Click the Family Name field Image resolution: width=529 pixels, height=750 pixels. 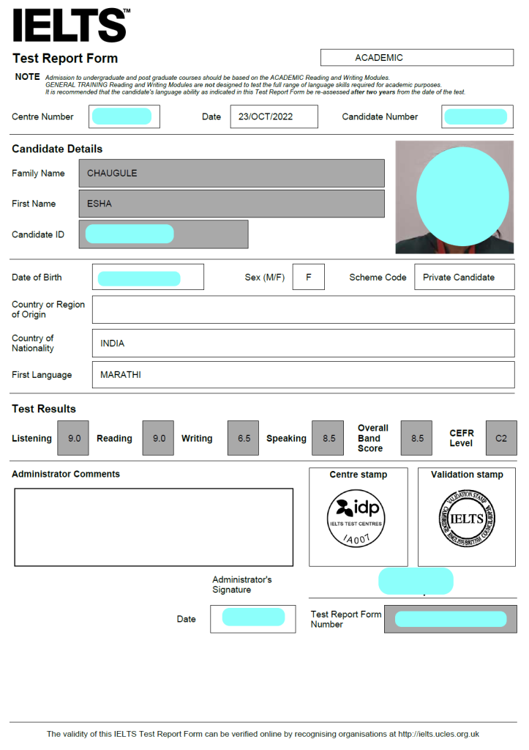point(231,174)
